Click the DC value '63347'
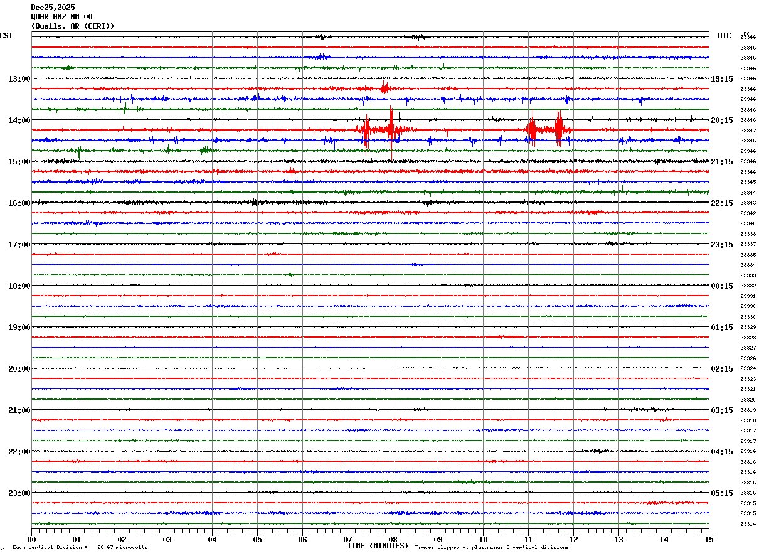 click(x=748, y=131)
